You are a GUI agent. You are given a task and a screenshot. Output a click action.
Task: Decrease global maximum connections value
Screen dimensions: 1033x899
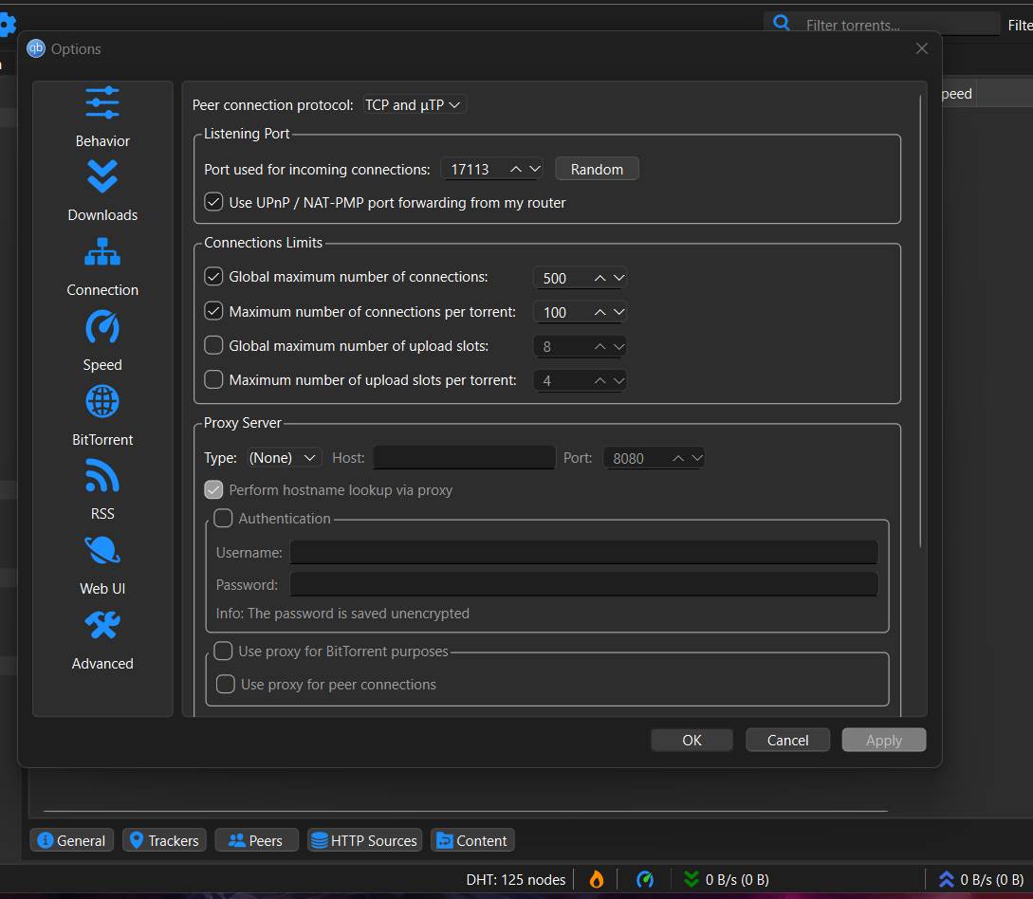(618, 278)
